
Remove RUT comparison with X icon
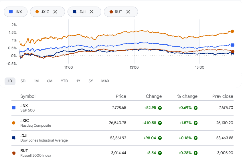click(128, 12)
